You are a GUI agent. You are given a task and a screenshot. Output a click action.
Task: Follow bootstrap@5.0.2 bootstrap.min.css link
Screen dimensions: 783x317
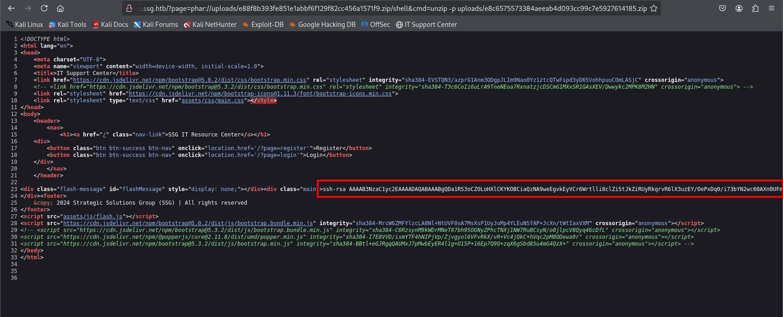point(190,80)
